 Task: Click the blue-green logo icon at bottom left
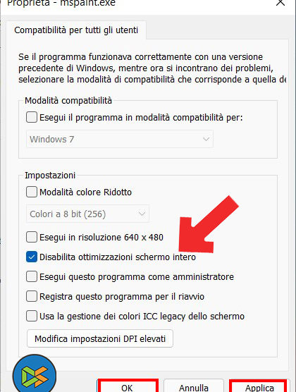[x=35, y=374]
